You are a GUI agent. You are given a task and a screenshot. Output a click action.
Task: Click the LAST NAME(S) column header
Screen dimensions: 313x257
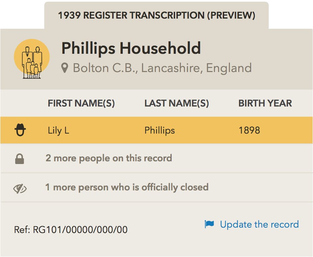(x=177, y=103)
